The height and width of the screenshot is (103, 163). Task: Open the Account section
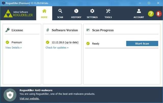(x=139, y=13)
